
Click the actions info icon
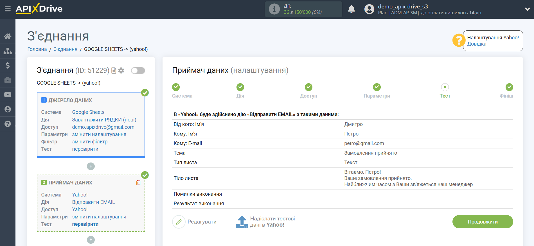pos(274,9)
